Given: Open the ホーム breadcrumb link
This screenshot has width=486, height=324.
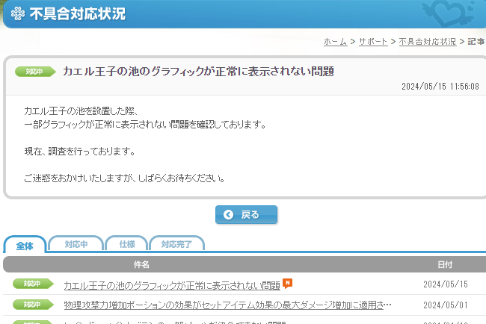Looking at the screenshot, I should pos(335,42).
